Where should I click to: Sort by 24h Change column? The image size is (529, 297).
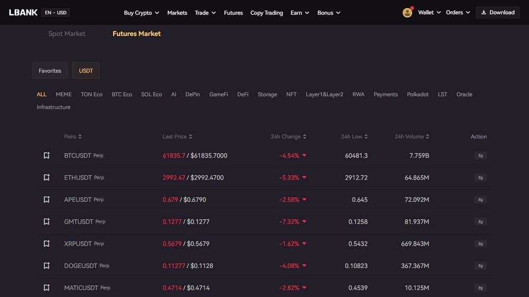coord(288,136)
